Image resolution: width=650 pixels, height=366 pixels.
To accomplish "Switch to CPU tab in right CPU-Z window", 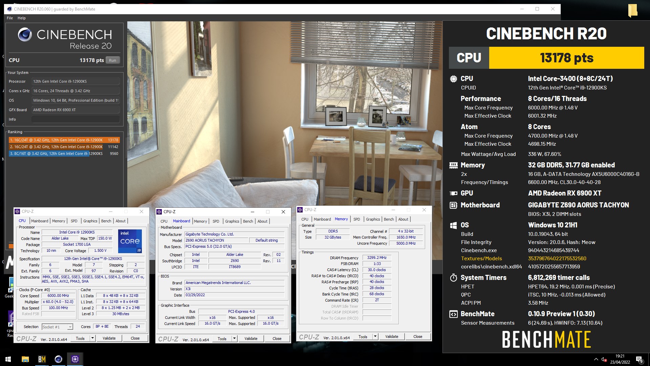I will click(305, 219).
